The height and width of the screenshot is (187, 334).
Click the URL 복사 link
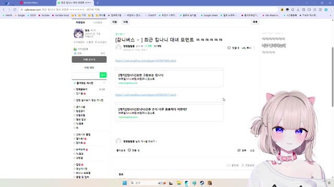[x=246, y=48]
